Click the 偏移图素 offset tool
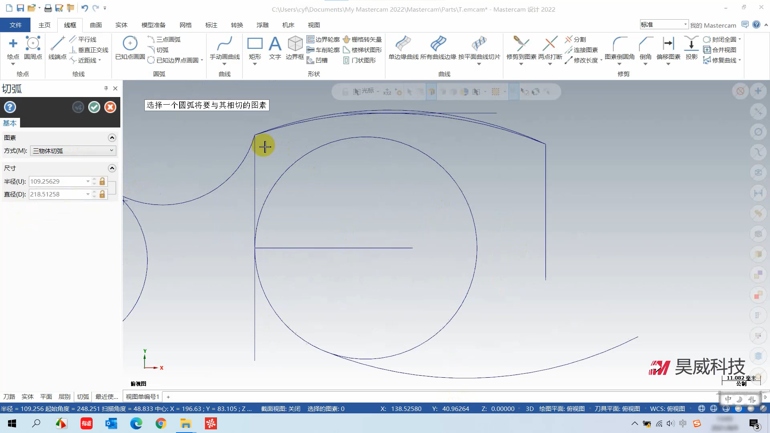This screenshot has height=433, width=770. click(668, 47)
